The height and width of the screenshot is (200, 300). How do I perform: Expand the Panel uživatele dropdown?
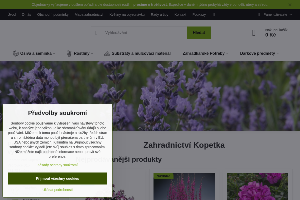[x=277, y=14]
